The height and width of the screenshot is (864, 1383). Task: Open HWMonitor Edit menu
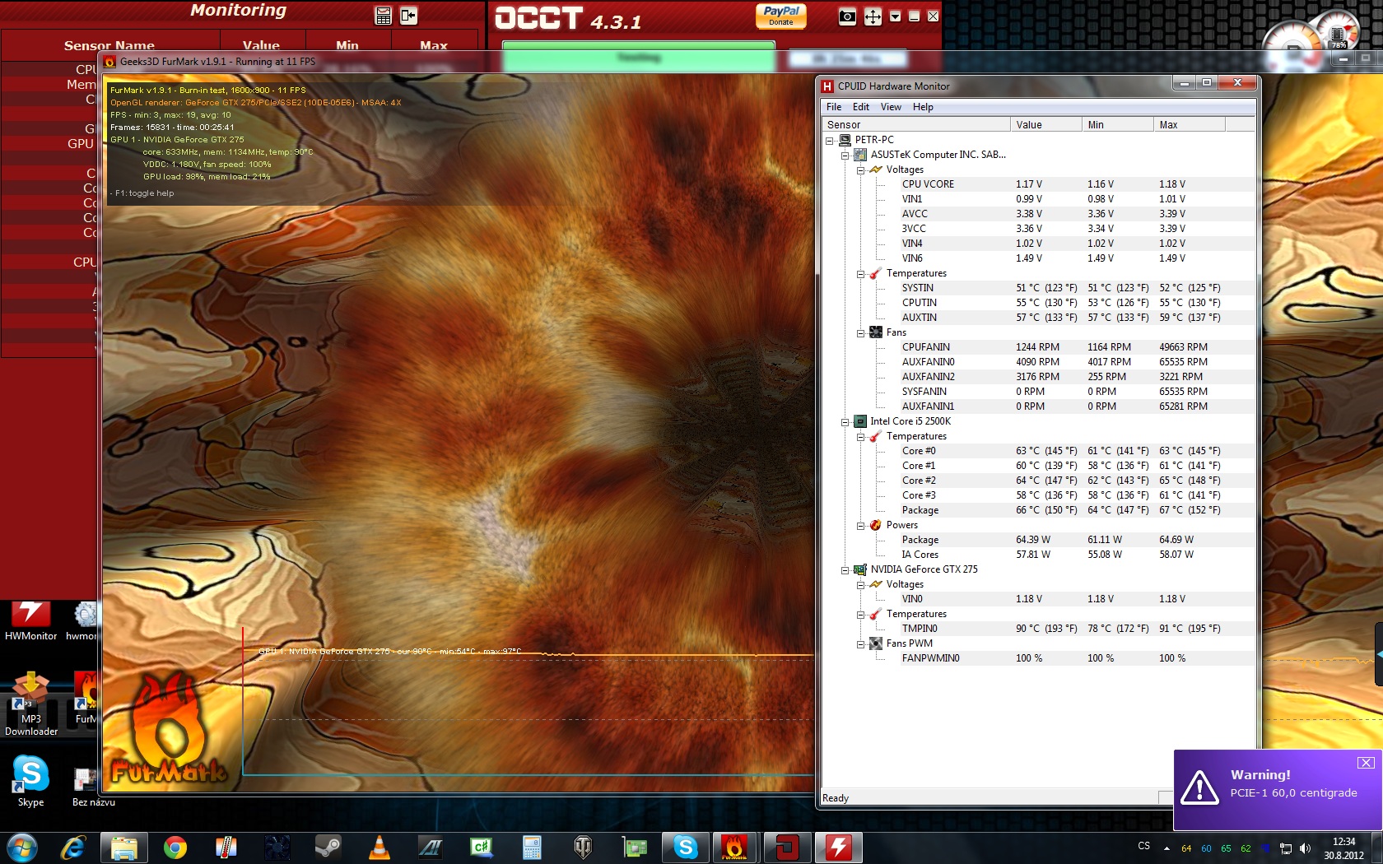point(861,107)
